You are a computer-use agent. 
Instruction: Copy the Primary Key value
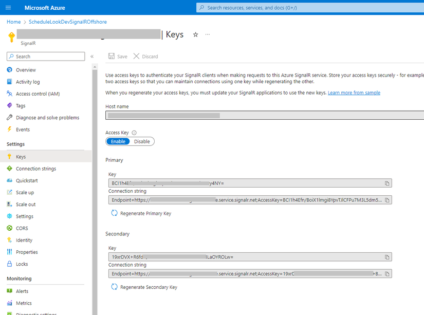pos(387,183)
